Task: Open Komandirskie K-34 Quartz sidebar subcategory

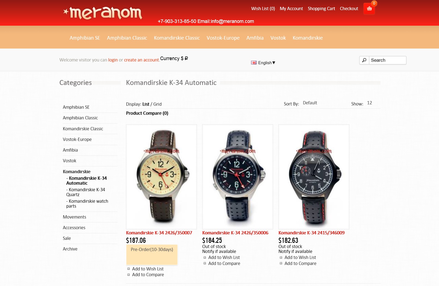Action: click(x=86, y=192)
